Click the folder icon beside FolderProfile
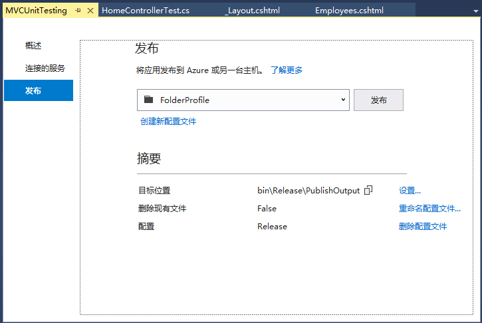The width and height of the screenshot is (482, 323). coord(148,100)
